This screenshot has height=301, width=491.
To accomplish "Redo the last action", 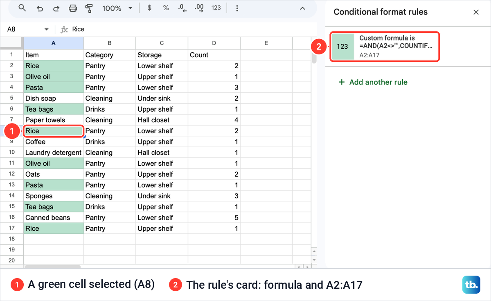I will pos(56,8).
